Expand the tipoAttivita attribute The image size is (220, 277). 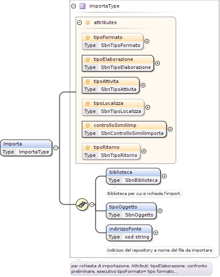pos(143,85)
